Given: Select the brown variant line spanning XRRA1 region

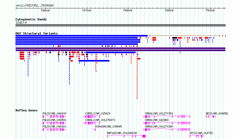Looking at the screenshot, I should click(x=185, y=36).
